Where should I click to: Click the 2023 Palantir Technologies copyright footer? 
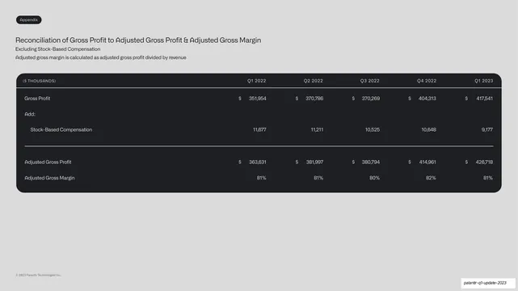38,275
